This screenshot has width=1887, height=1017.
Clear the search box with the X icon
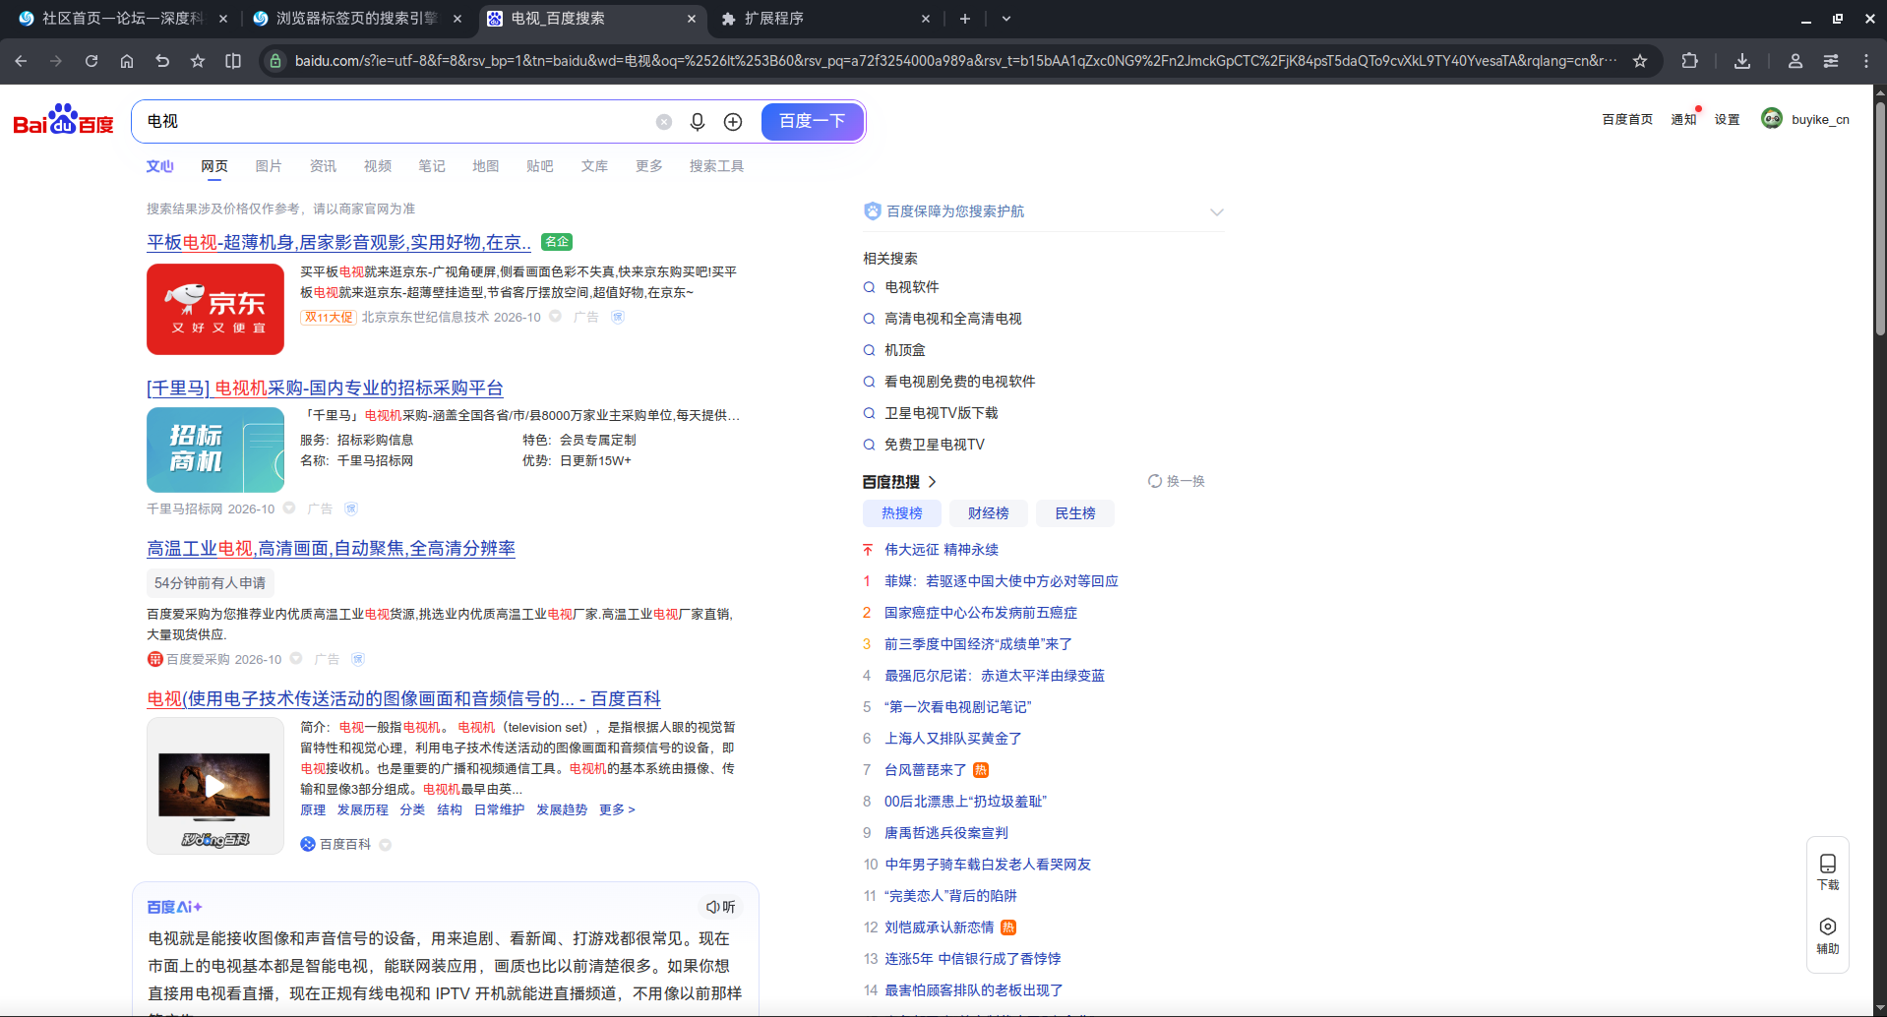point(664,122)
